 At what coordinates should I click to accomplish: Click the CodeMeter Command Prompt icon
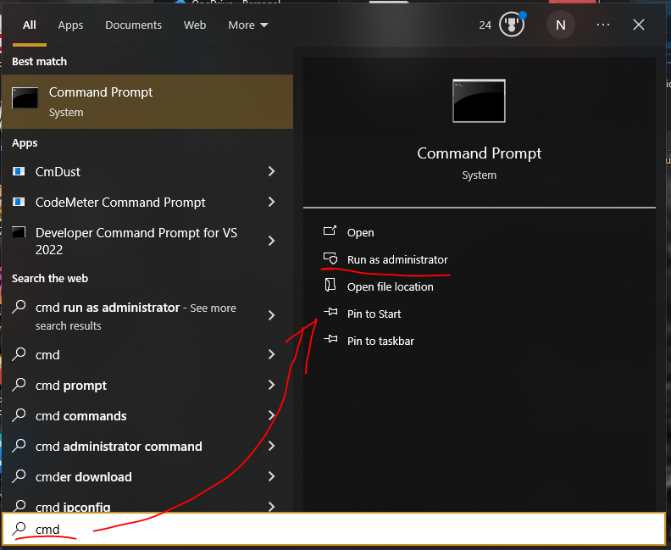tap(19, 203)
